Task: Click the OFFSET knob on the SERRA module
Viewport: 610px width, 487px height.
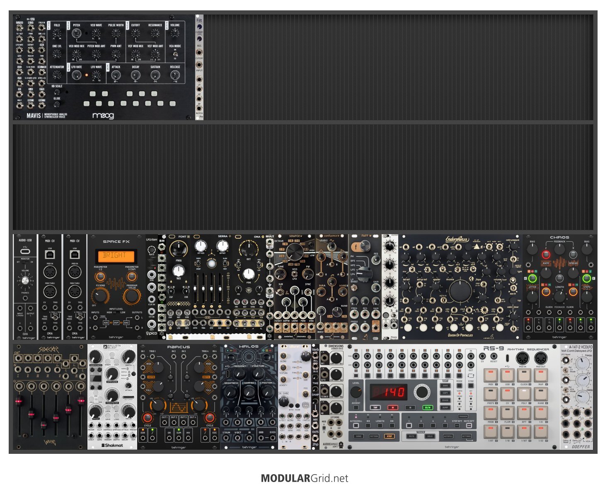Action: (223, 246)
